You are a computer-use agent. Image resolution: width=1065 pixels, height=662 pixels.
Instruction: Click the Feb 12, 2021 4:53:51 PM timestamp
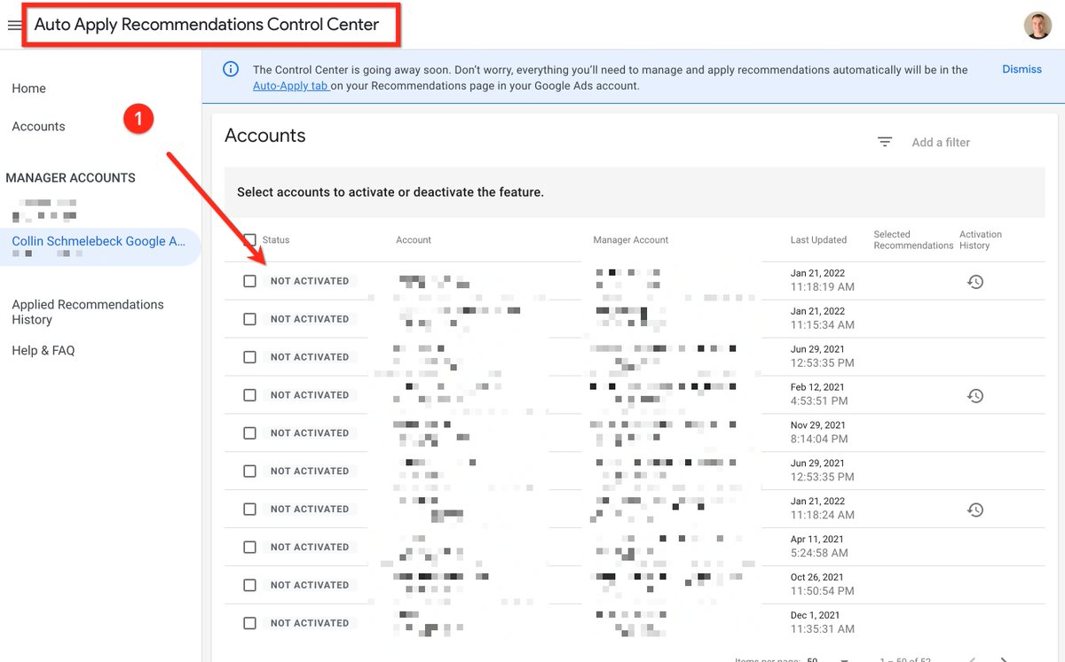(821, 394)
